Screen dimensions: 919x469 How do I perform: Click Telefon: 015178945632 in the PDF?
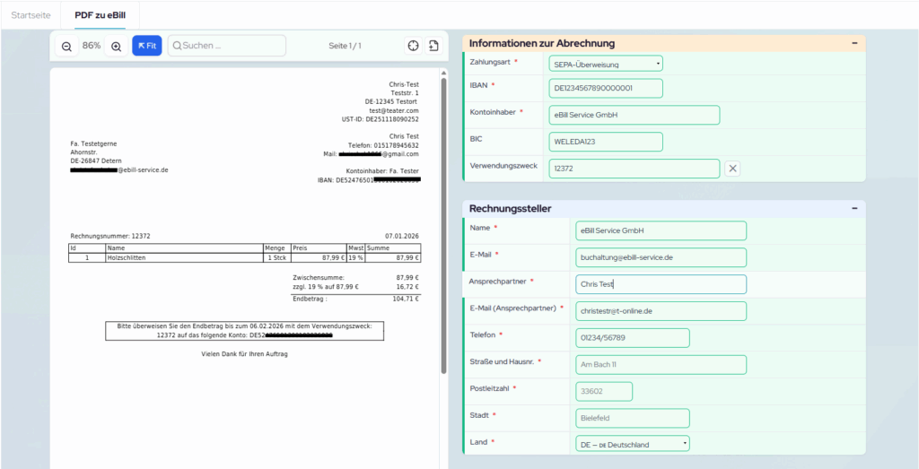[x=383, y=145]
